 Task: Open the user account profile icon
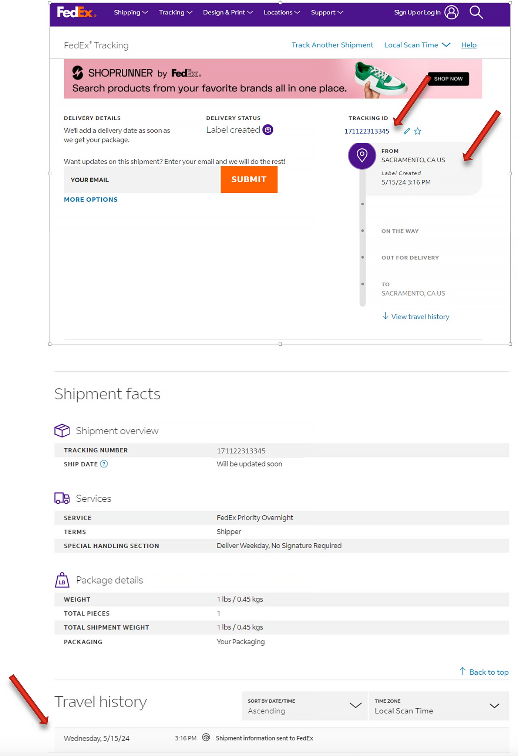[x=451, y=12]
